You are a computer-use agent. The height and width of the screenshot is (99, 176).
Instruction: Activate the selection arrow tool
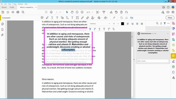(x=67, y=12)
